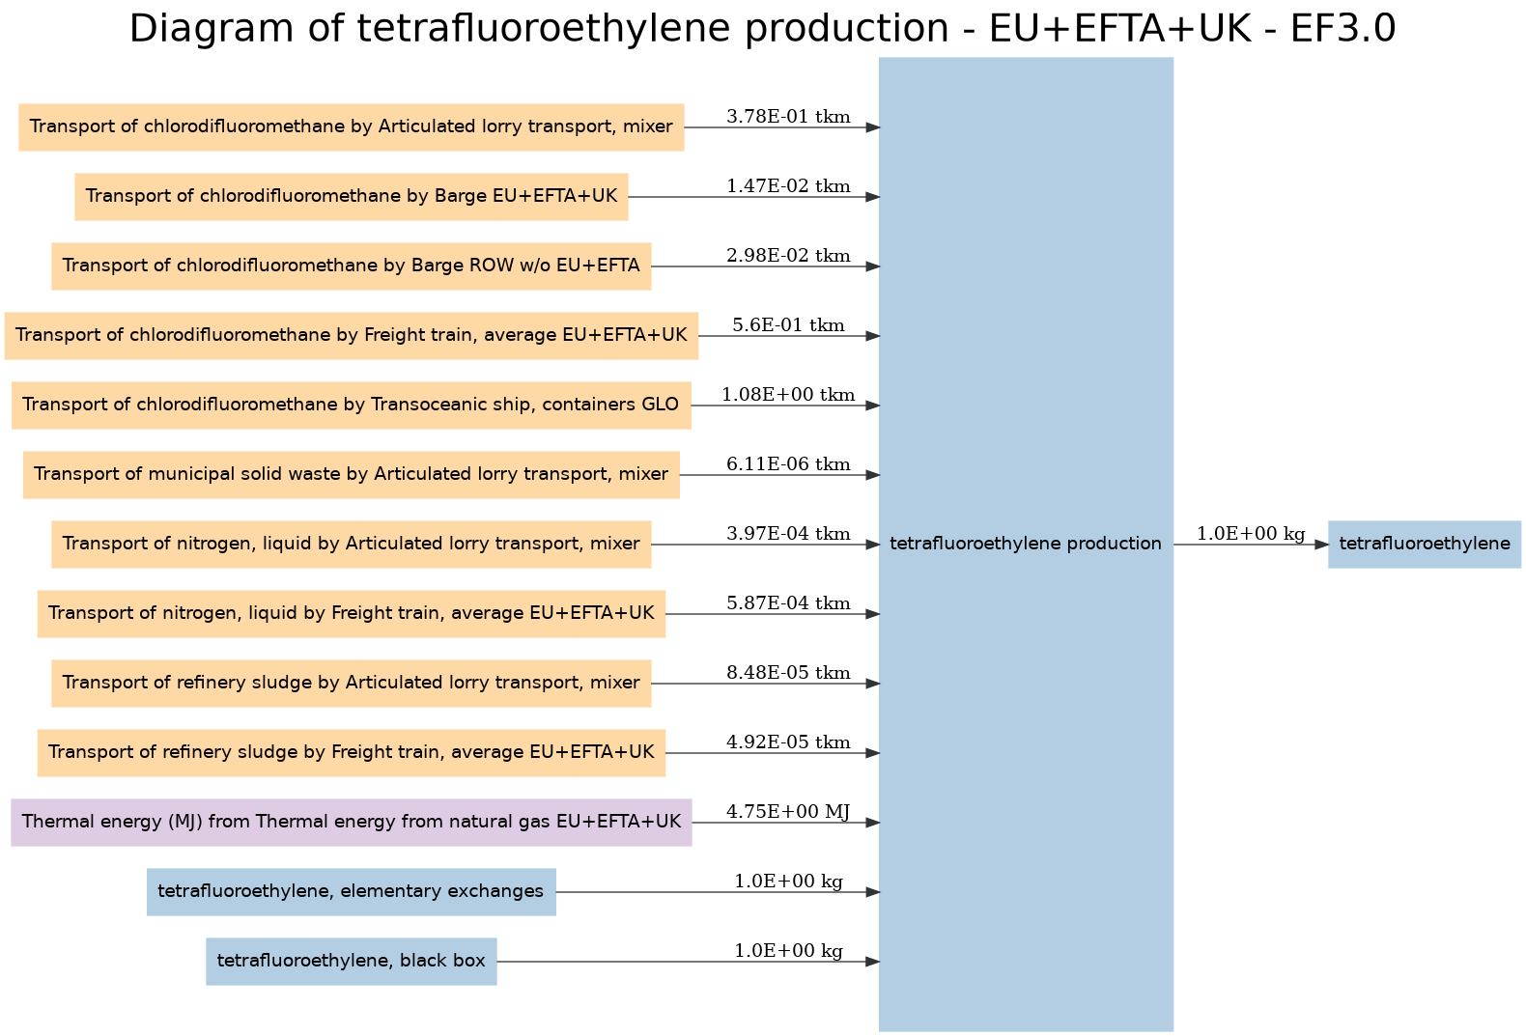
Task: Select the chlorodifluoromethane Articulated lorry transport node
Action: [x=352, y=127]
